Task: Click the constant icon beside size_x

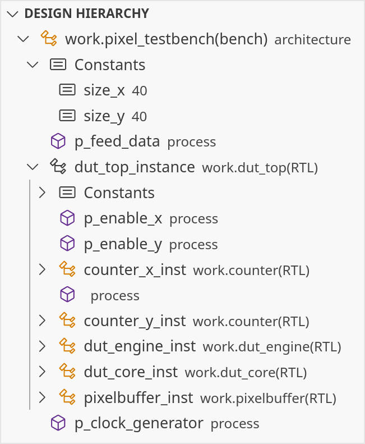Action: click(x=67, y=90)
